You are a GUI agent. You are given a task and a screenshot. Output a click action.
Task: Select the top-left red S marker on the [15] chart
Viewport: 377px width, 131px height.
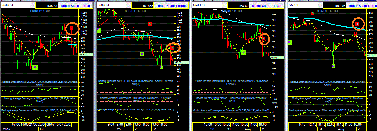(x=312, y=13)
